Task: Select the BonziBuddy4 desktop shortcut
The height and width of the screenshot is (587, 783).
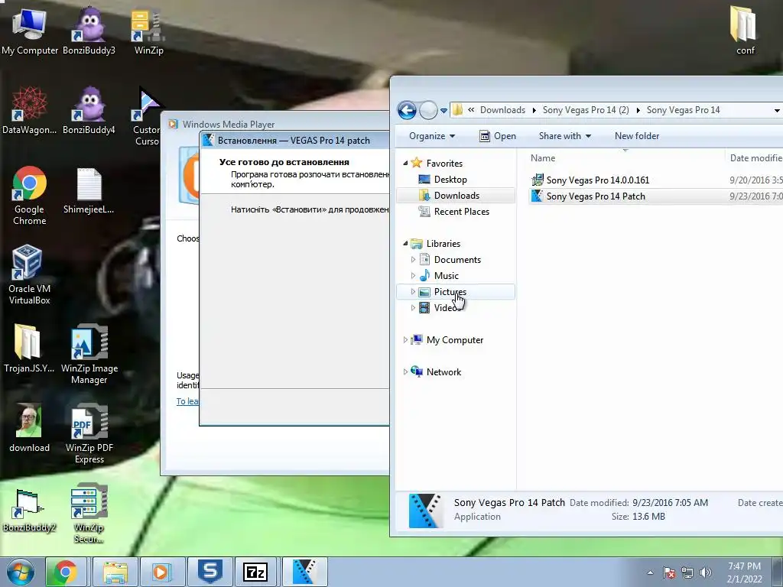Action: (89, 110)
